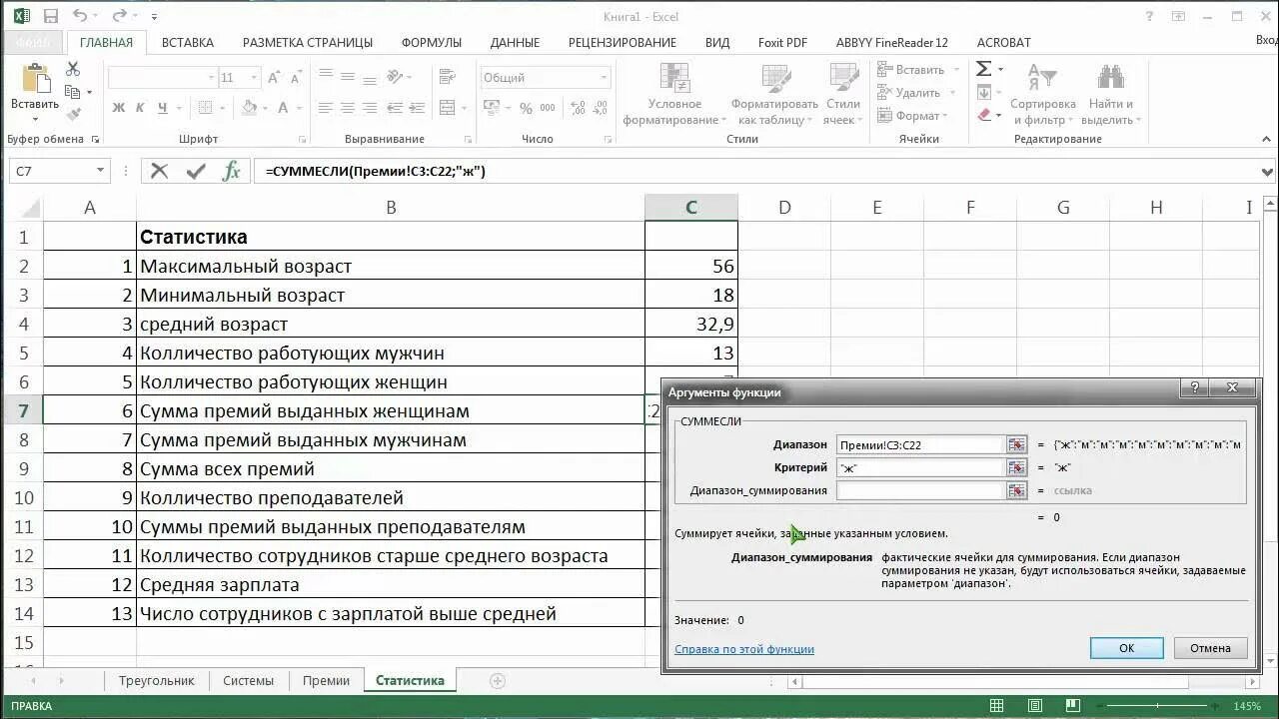Click OK in the function arguments dialog
Viewport: 1279px width, 719px height.
(x=1126, y=648)
